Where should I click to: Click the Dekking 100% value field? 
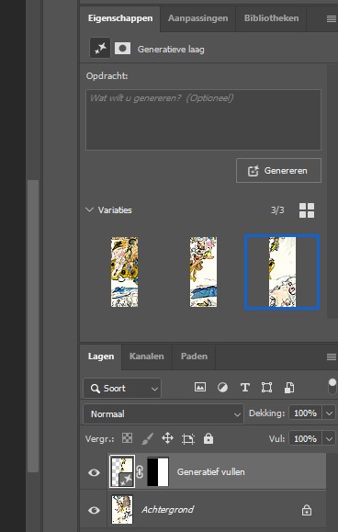coord(306,413)
